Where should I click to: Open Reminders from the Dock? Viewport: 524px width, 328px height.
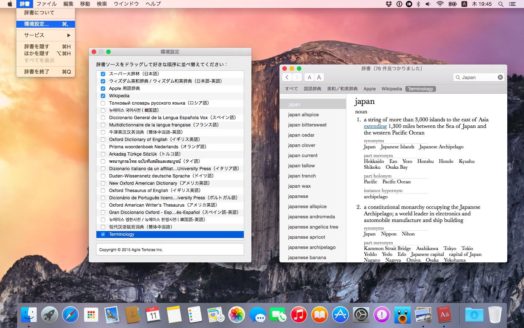[195, 315]
